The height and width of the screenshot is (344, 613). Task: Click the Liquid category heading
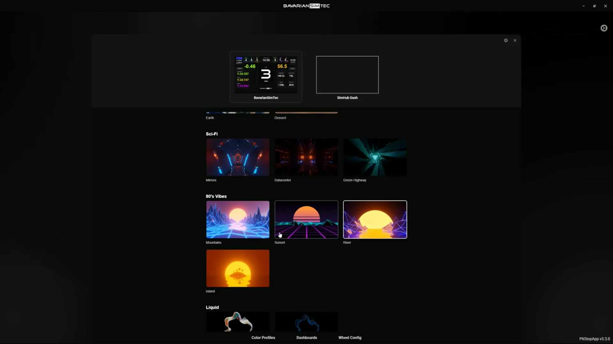pos(212,307)
